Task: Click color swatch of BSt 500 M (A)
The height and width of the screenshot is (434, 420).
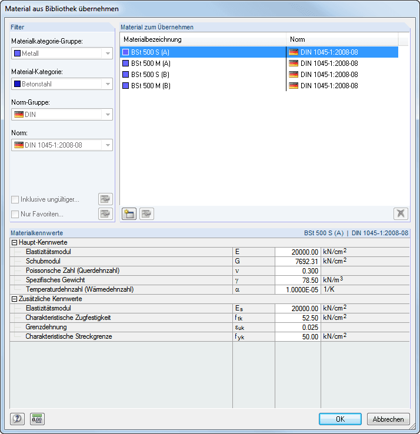Action: [126, 64]
